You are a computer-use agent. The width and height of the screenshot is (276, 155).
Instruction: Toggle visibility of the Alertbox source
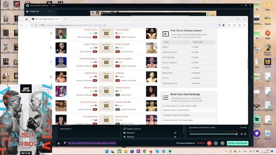pyautogui.click(x=175, y=137)
